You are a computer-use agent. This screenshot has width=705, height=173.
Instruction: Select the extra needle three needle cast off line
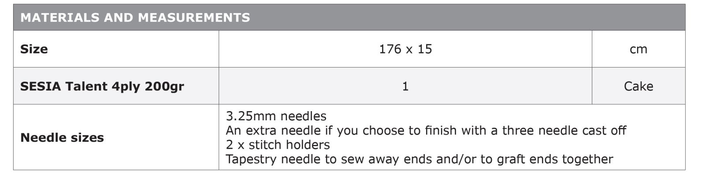point(426,130)
